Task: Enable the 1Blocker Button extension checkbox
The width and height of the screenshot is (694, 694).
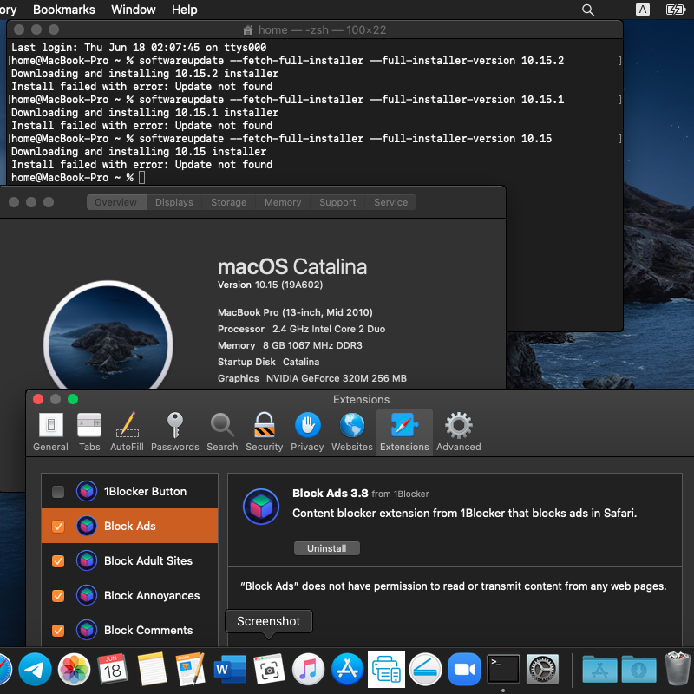Action: [x=58, y=492]
